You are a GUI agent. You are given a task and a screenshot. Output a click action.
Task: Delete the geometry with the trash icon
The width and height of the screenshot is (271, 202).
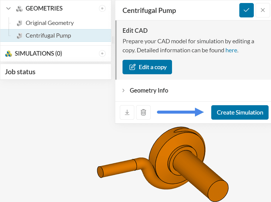click(143, 112)
